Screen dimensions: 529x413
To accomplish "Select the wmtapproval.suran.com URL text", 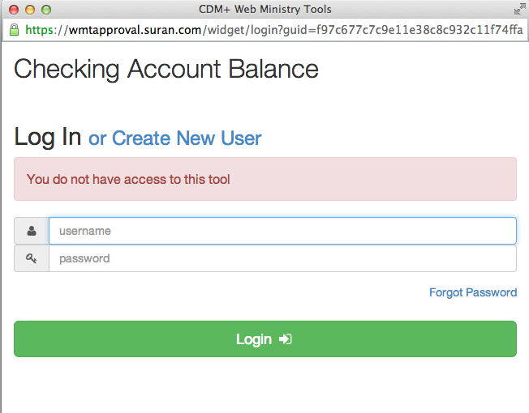I will point(132,31).
